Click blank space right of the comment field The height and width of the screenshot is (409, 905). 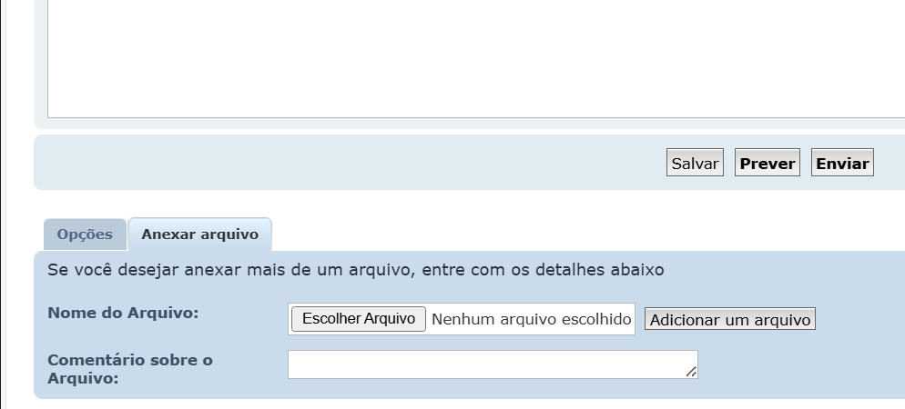point(801,364)
